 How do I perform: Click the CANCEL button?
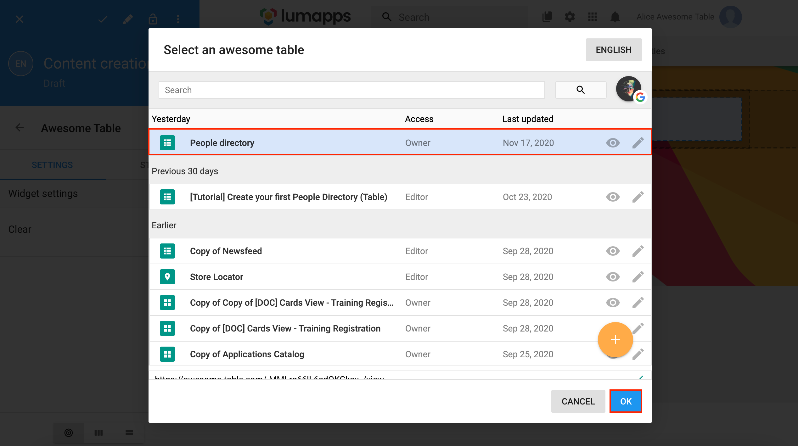pos(578,401)
